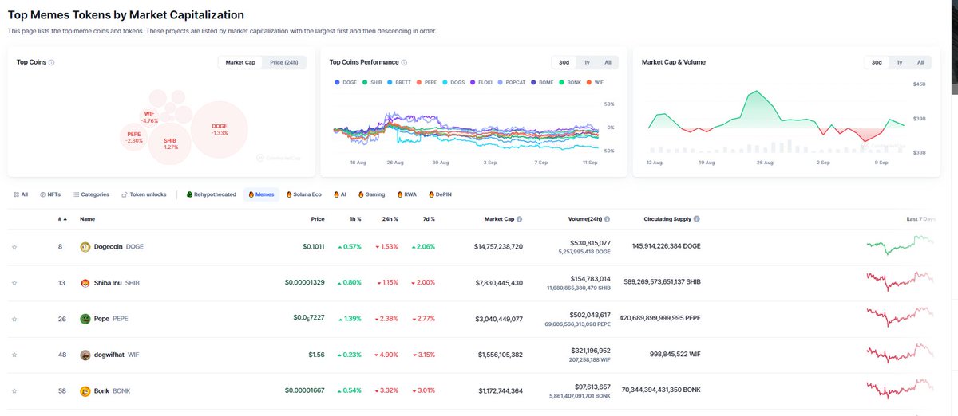958x416 pixels.
Task: Sort table by Name column
Action: [88, 219]
